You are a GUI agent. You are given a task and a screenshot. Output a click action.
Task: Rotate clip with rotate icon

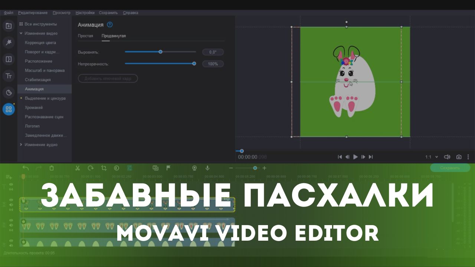91,168
